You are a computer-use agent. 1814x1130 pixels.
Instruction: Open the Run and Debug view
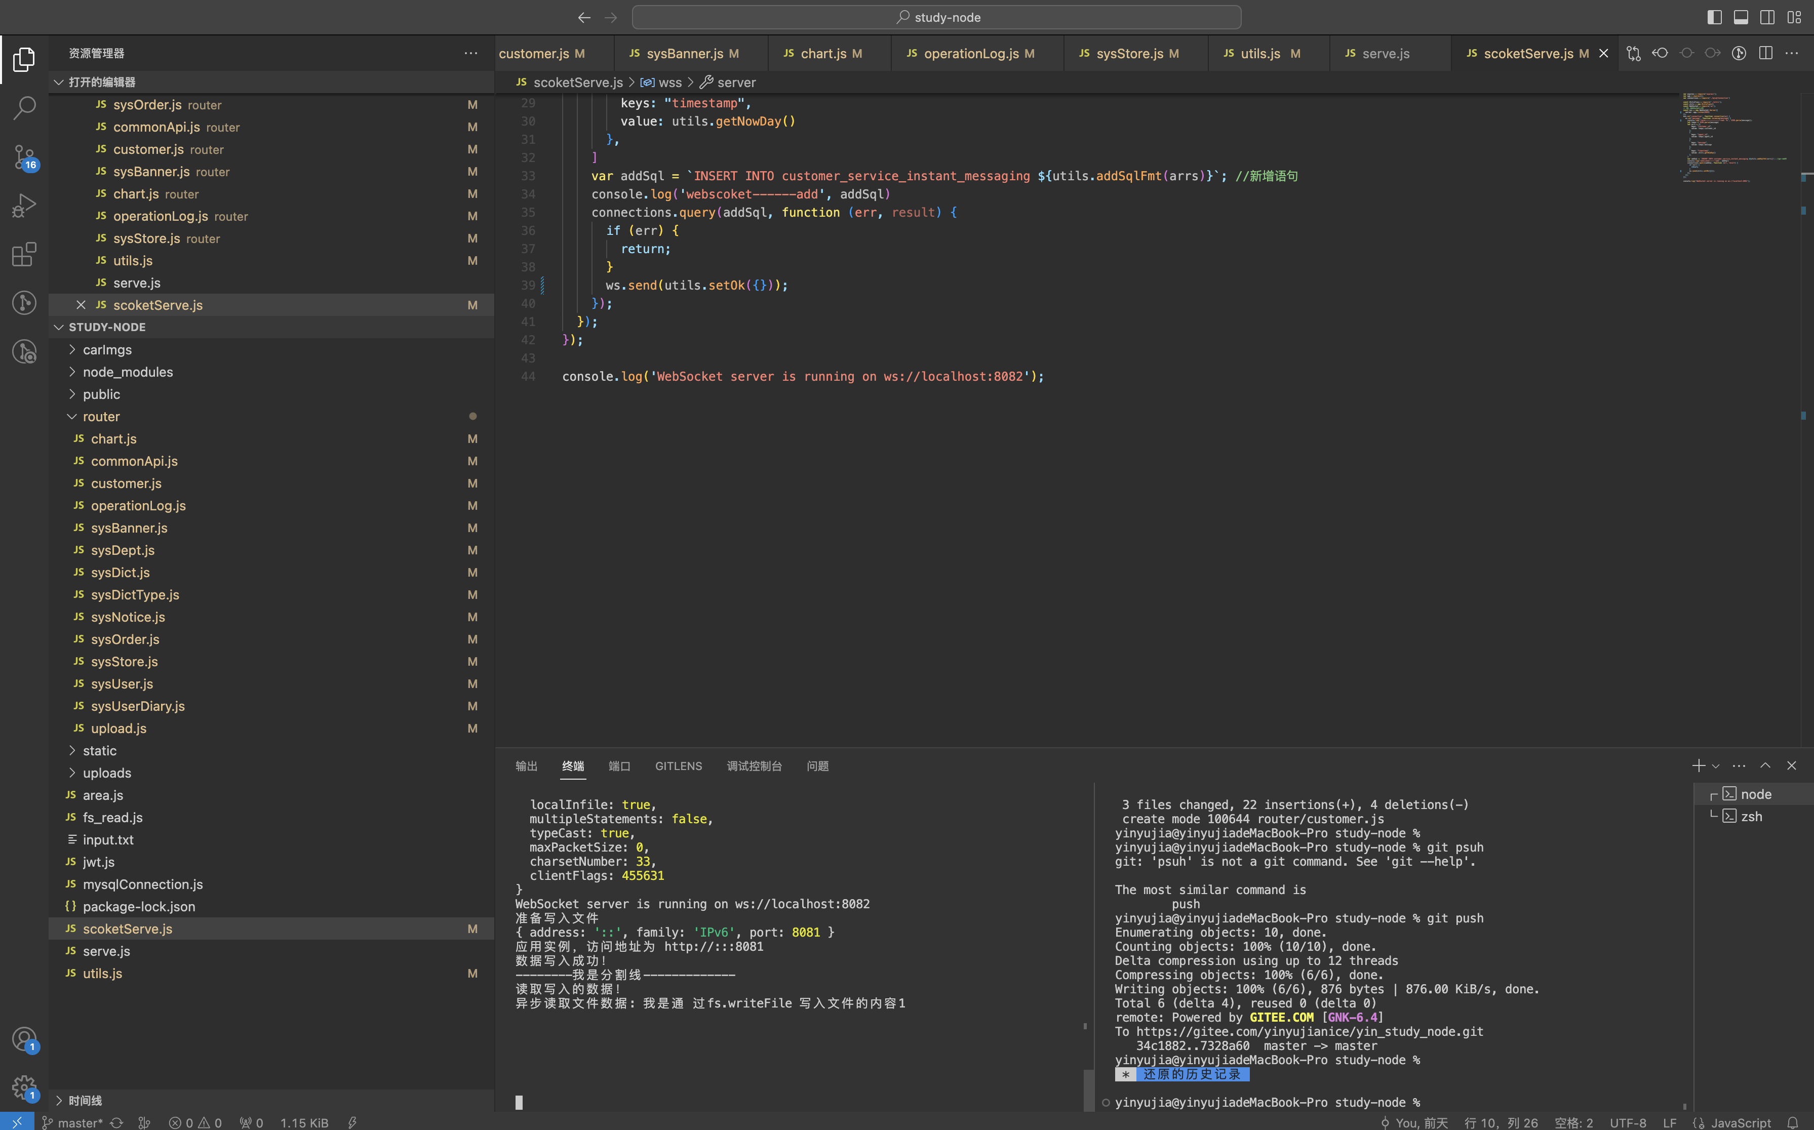point(24,206)
